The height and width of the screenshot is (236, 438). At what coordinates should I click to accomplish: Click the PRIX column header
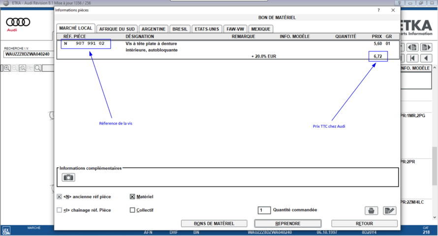pyautogui.click(x=376, y=36)
